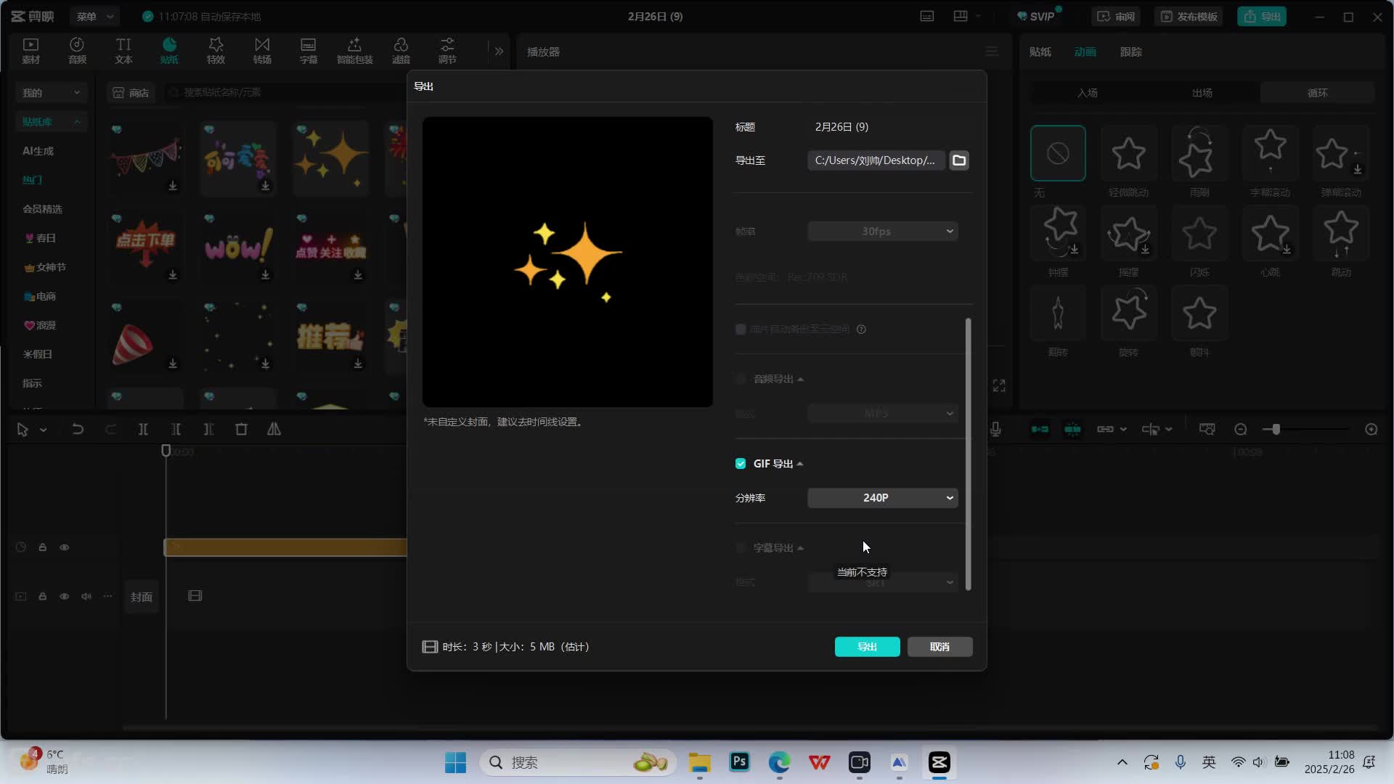This screenshot has width=1394, height=784.
Task: Toggle the 字幕导出 checkbox
Action: [741, 548]
